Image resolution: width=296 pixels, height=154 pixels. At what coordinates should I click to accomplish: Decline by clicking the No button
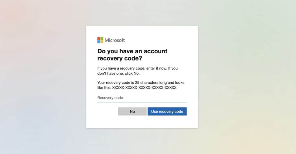point(132,111)
